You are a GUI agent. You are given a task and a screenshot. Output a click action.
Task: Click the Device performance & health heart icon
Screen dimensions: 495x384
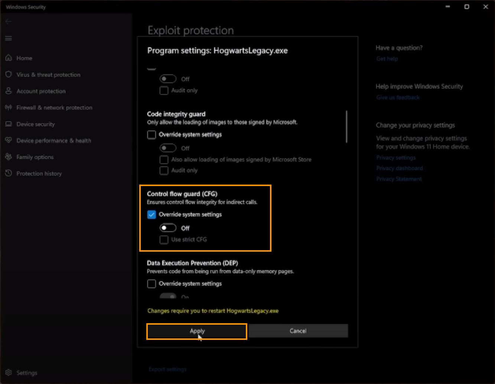pyautogui.click(x=9, y=140)
